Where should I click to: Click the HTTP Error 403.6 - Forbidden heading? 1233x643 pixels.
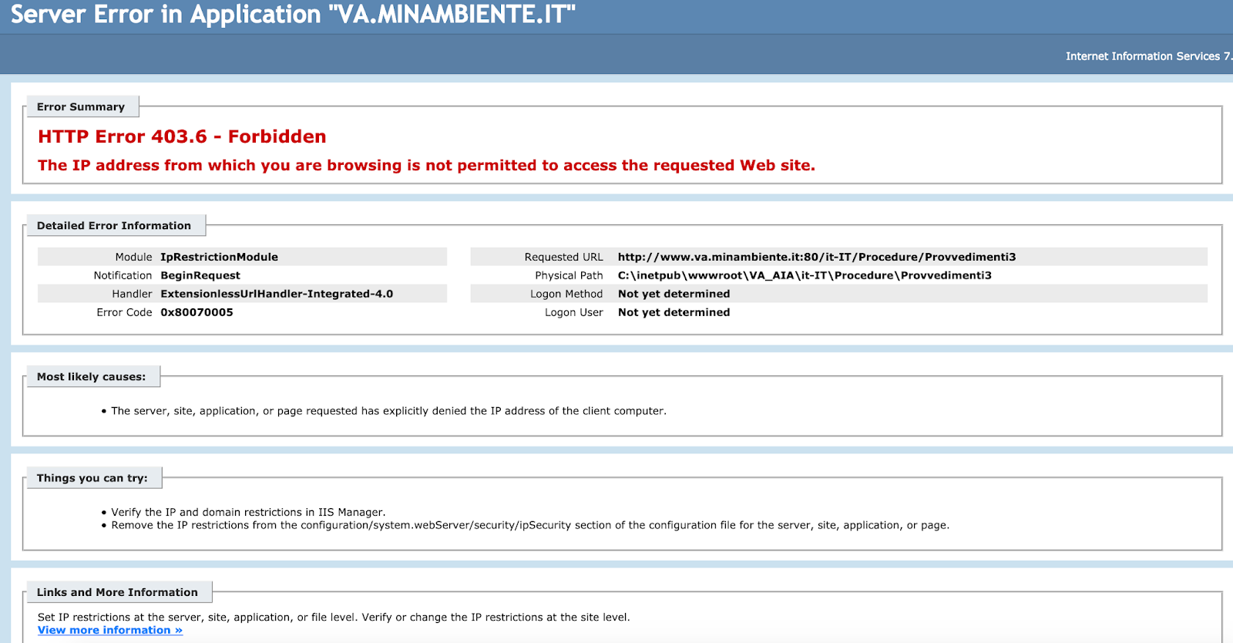[182, 136]
